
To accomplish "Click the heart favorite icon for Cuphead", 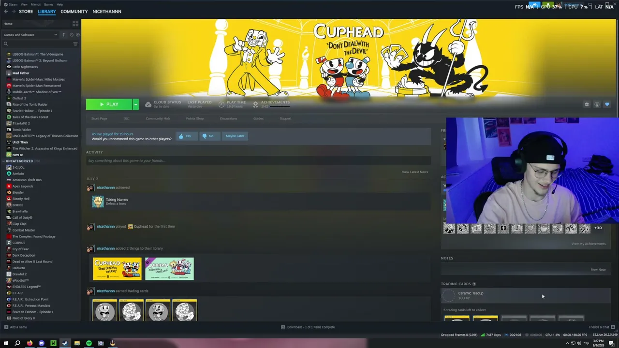I will pos(607,104).
